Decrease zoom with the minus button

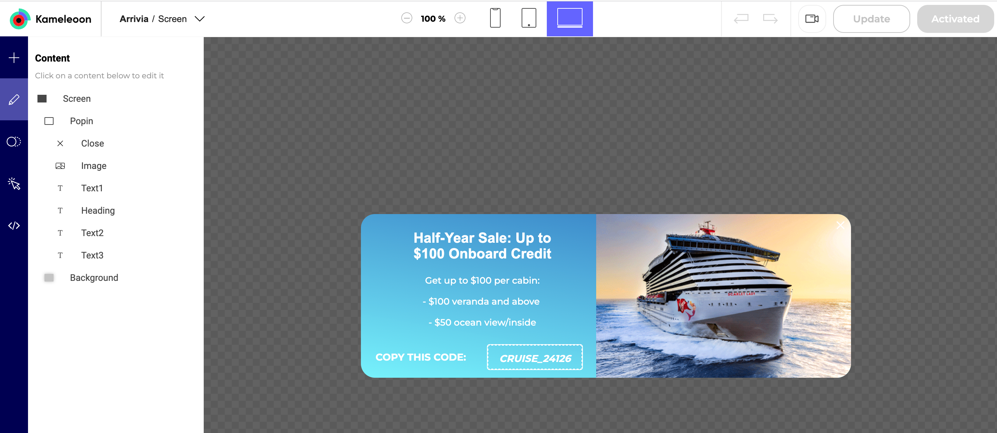click(406, 18)
